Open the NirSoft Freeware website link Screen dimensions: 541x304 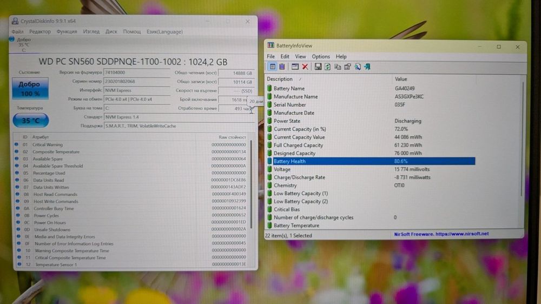click(x=441, y=234)
